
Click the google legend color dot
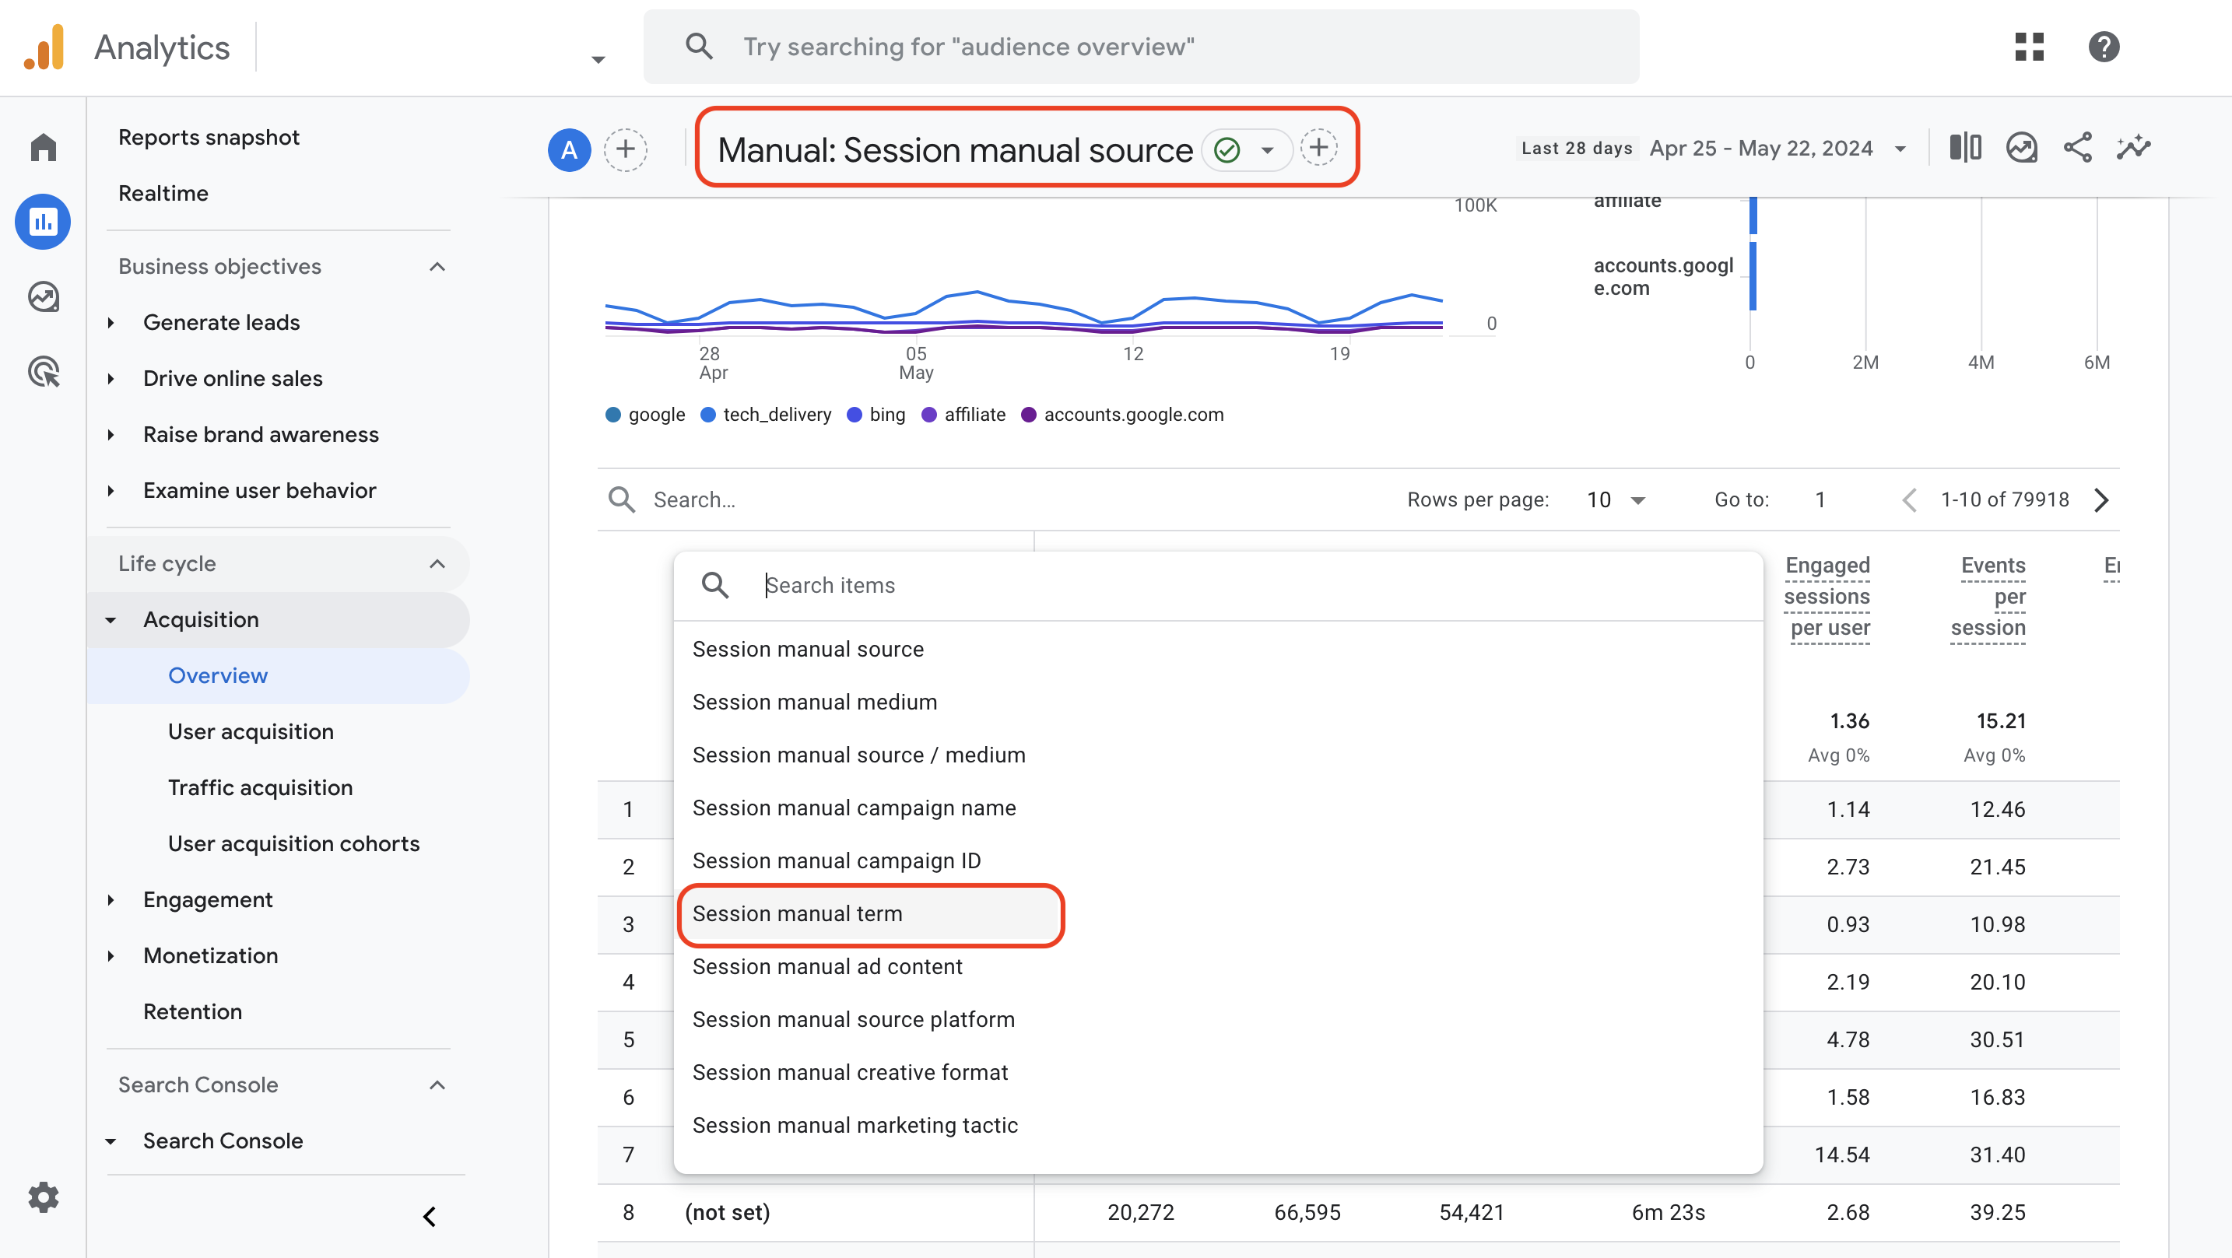614,414
